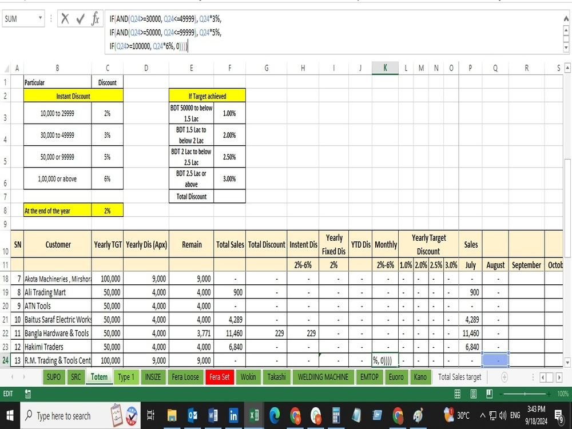This screenshot has width=572, height=429.
Task: Switch to Normal view in status bar
Action: (457, 394)
